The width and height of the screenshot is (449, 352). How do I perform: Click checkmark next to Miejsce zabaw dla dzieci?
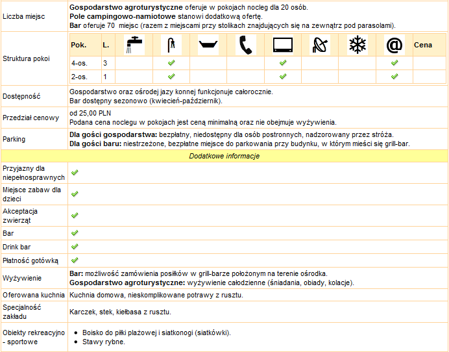tap(75, 194)
